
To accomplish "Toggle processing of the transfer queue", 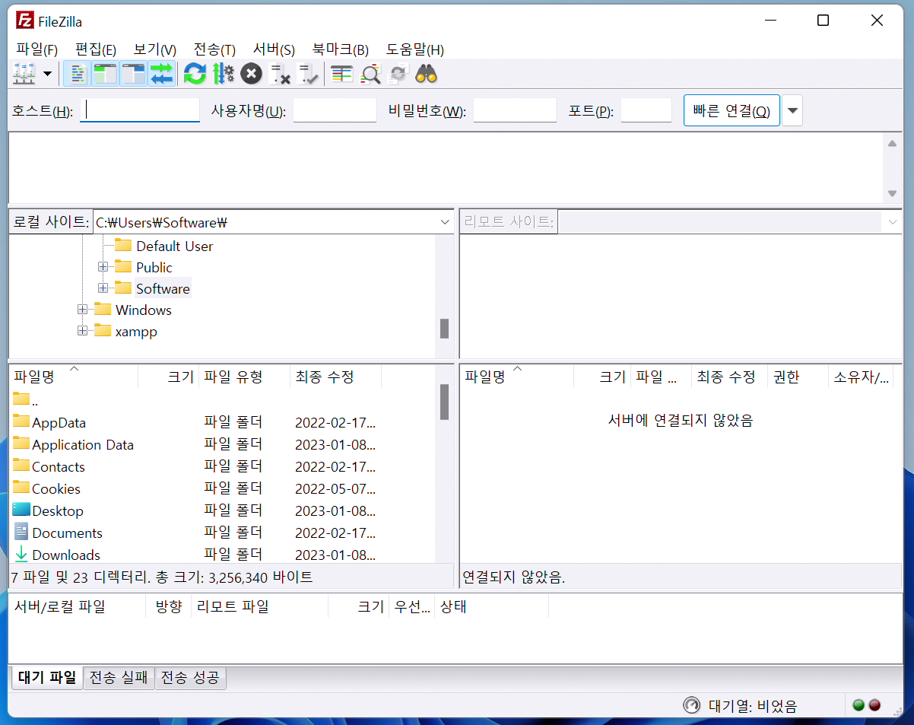I will [x=223, y=74].
